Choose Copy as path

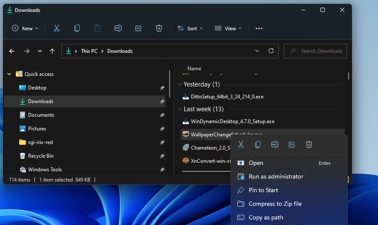[289, 217]
